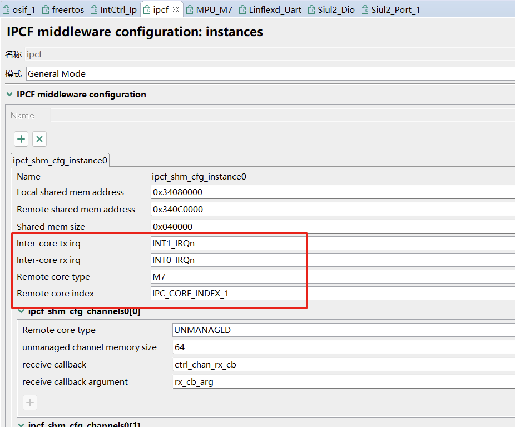Click the grayed plus icon below receive callback argument

tap(29, 402)
